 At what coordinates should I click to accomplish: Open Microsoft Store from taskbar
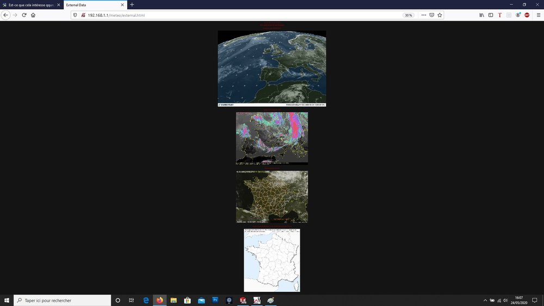click(187, 300)
